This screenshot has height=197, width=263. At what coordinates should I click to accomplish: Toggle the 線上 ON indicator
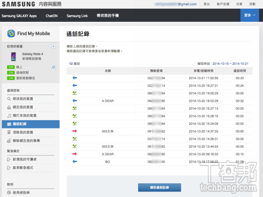[11, 67]
